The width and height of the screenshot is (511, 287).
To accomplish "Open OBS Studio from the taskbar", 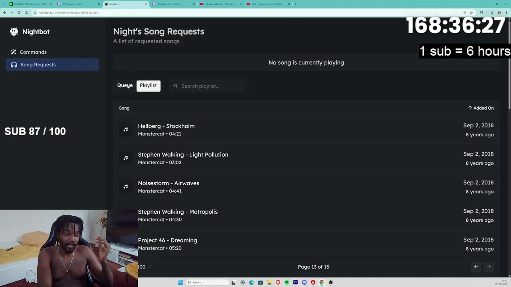I will pyautogui.click(x=331, y=282).
